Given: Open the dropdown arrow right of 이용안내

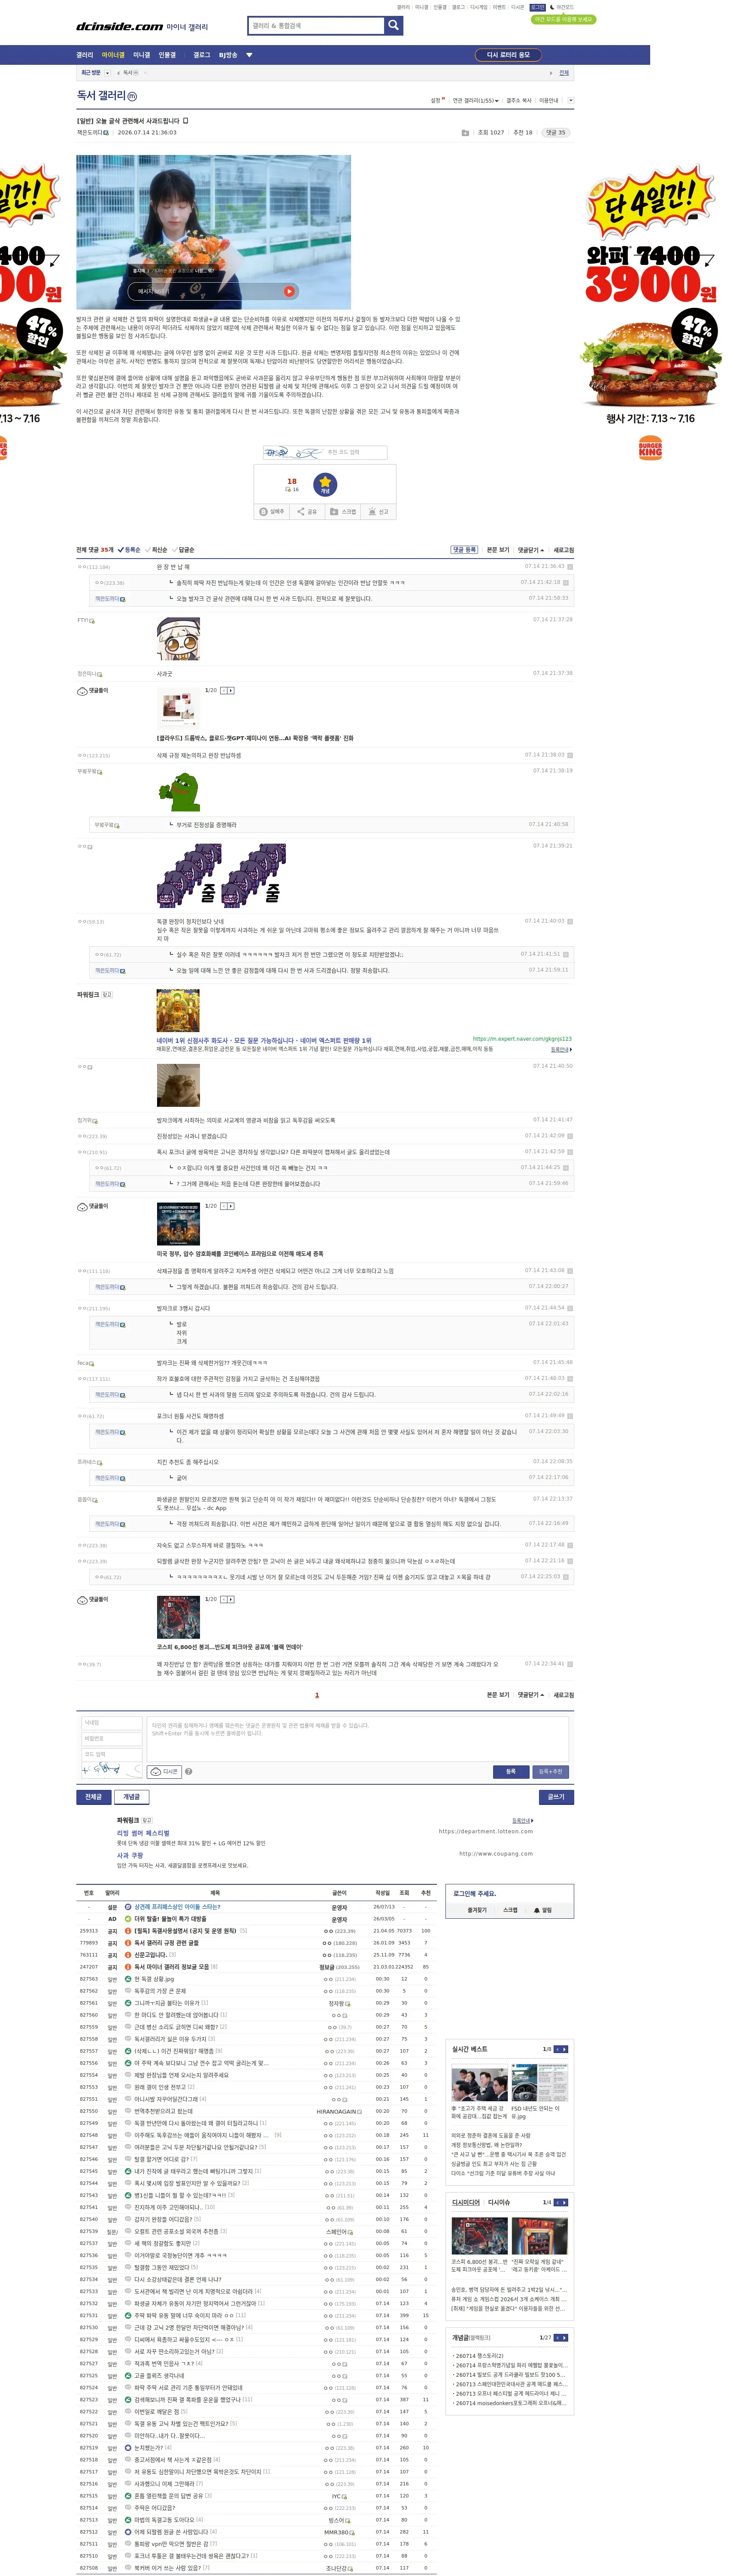Looking at the screenshot, I should 571,100.
